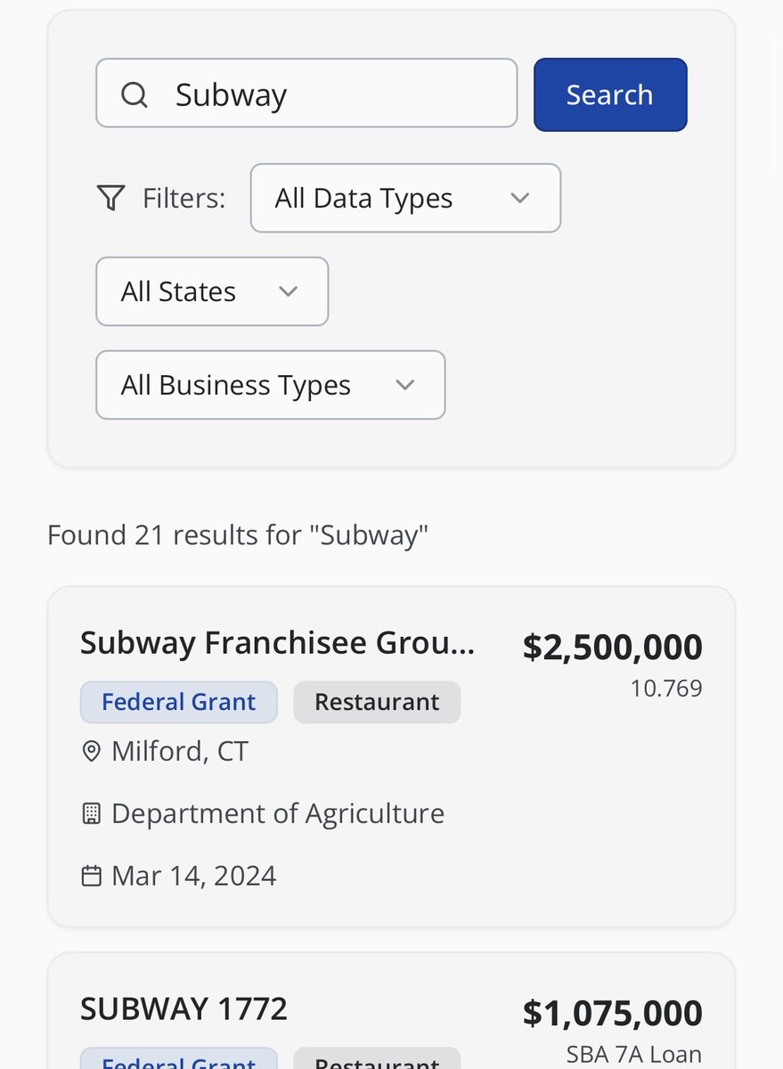Open the All Business Types dropdown

(270, 385)
